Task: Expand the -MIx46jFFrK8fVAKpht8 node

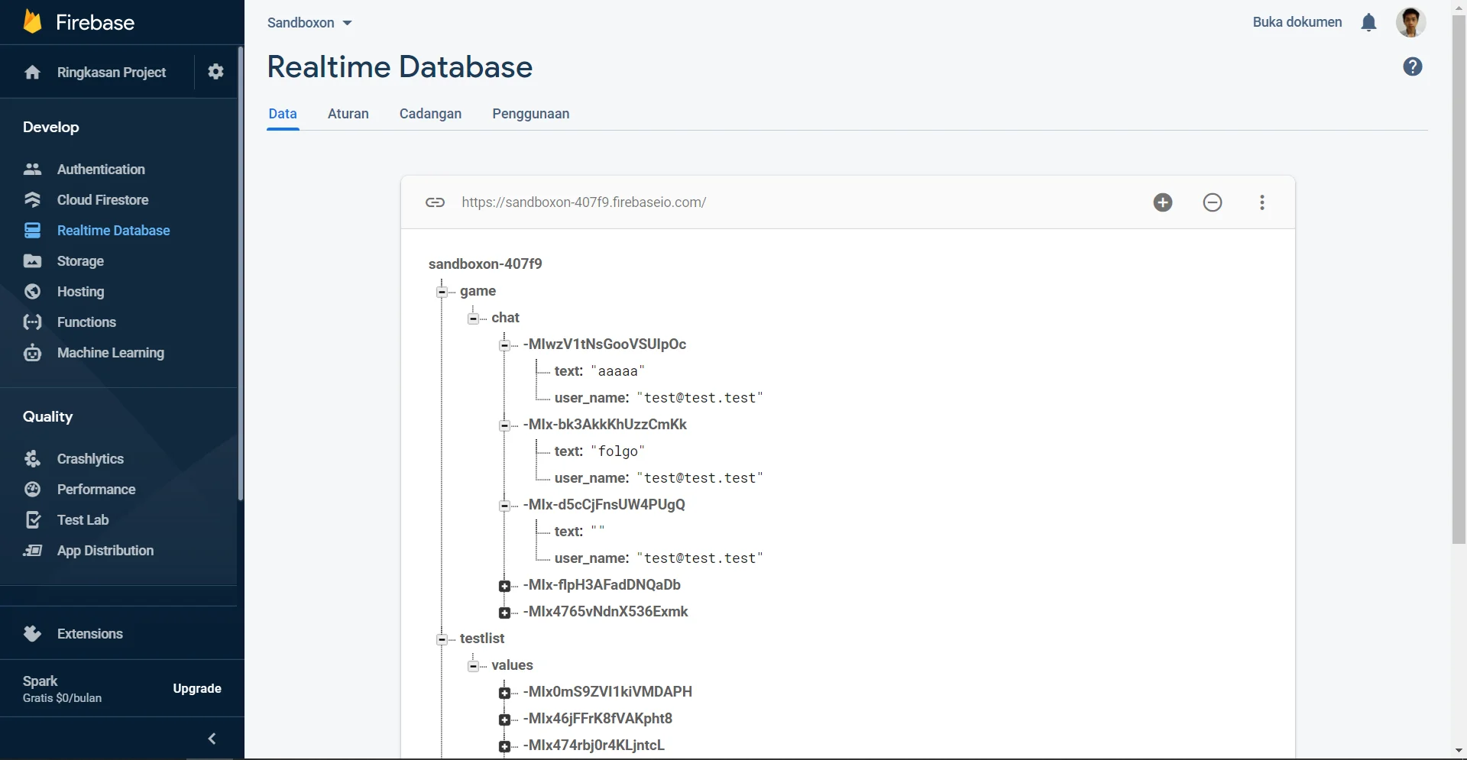Action: (x=504, y=720)
